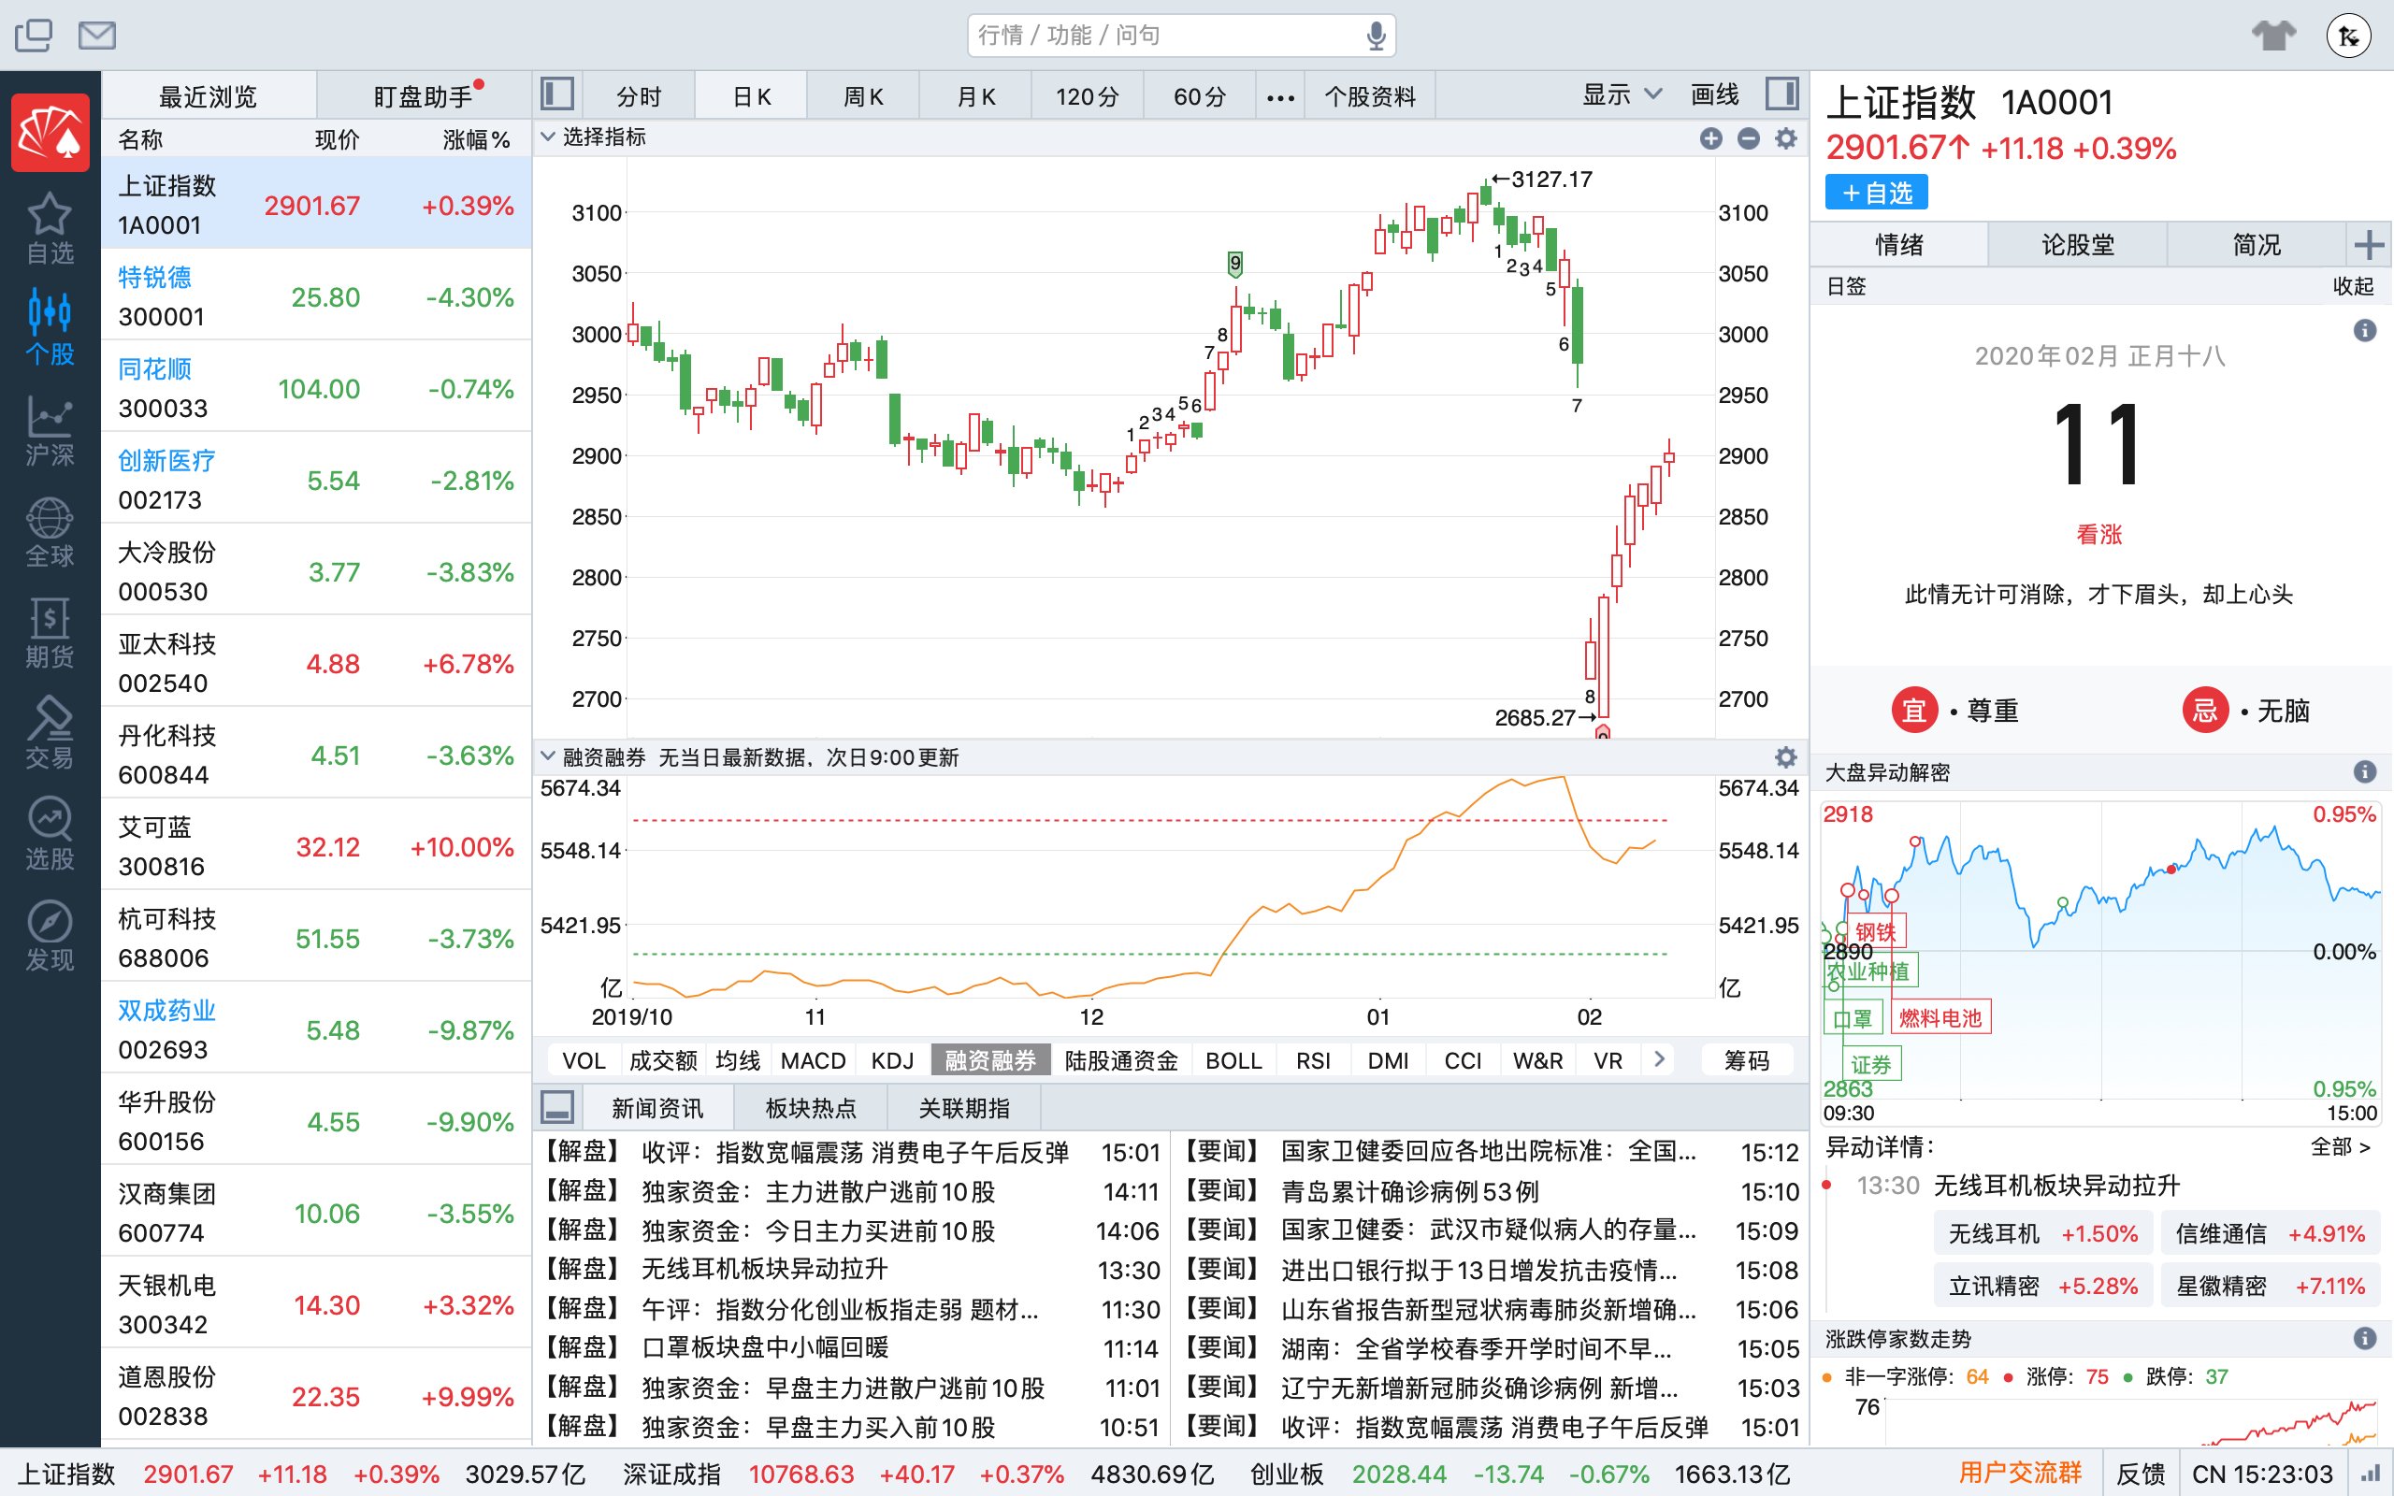Click the 信维通信 +4.91% stock chip
Screen dimensions: 2394x1496
pos(2270,1234)
